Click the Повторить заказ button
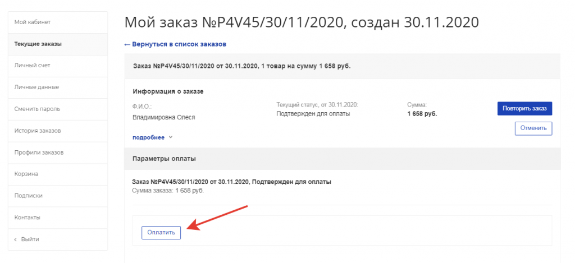The image size is (575, 263). (525, 109)
